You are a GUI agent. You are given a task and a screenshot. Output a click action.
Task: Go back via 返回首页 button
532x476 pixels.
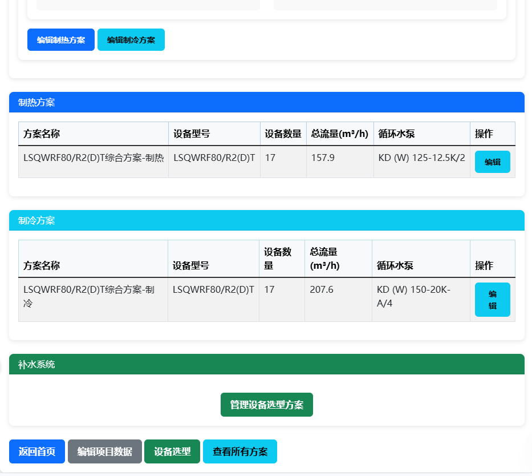tap(37, 451)
